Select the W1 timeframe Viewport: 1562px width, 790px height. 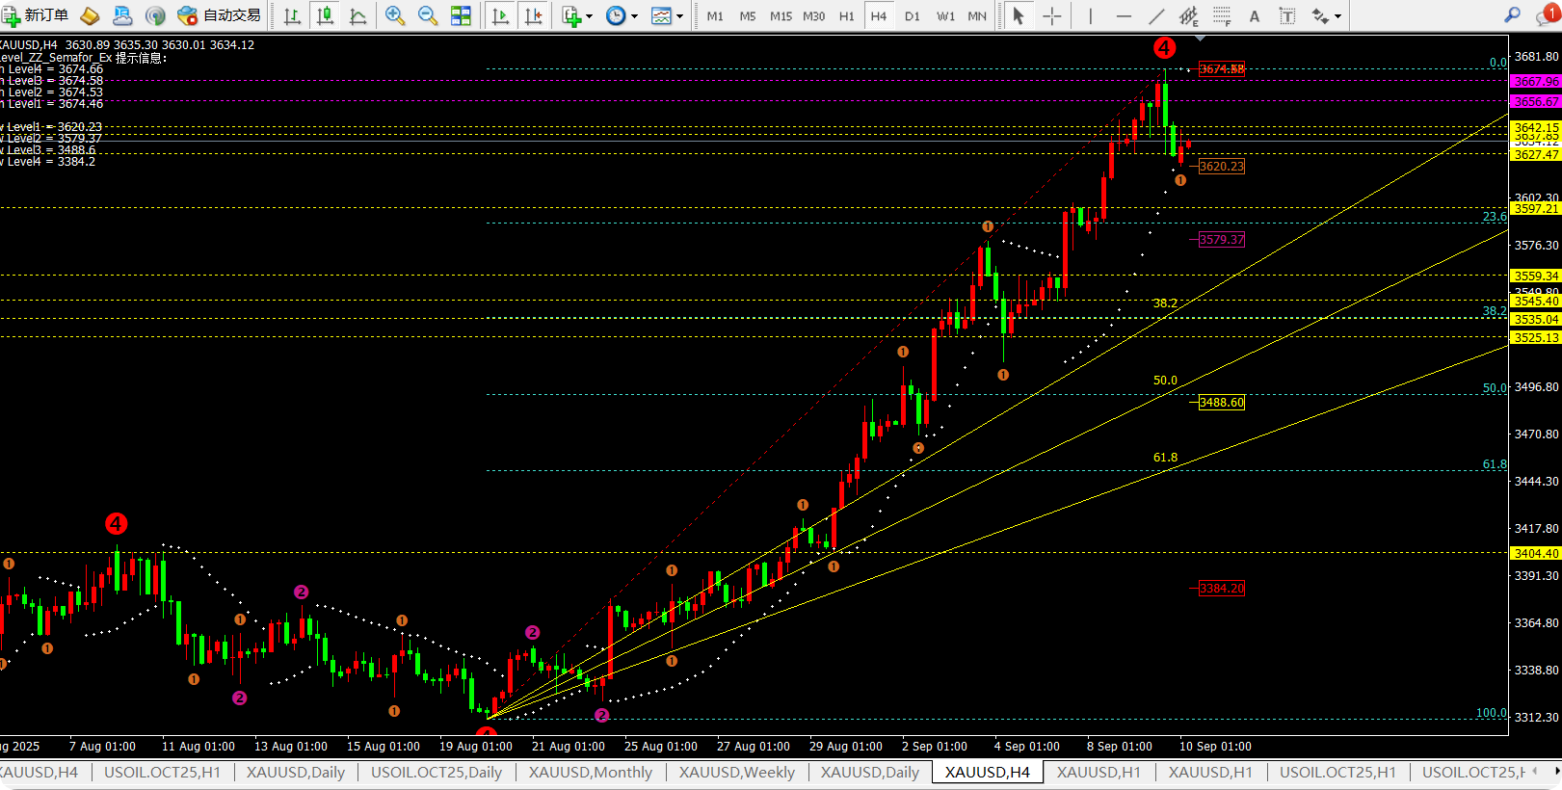(946, 15)
